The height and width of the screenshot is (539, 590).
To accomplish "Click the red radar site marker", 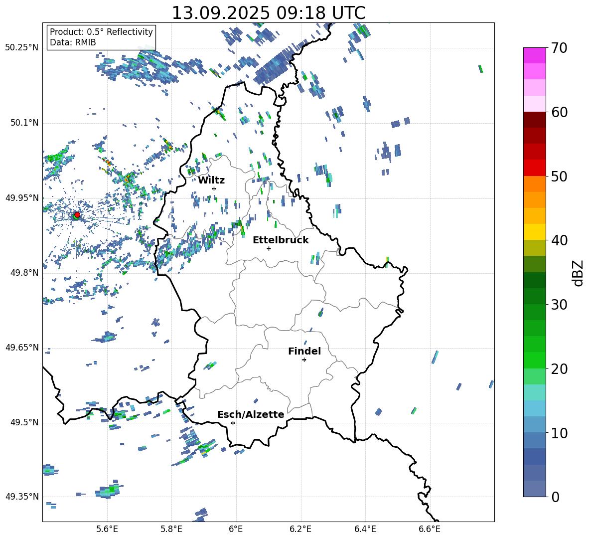I will pyautogui.click(x=77, y=215).
